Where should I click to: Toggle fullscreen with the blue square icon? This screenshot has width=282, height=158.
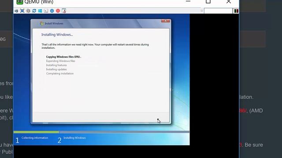pos(22,11)
